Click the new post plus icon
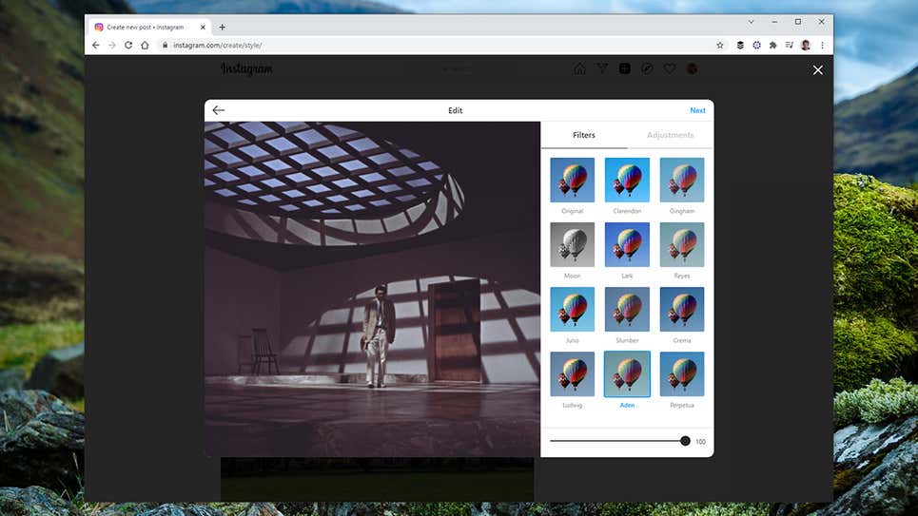This screenshot has height=516, width=918. [625, 68]
